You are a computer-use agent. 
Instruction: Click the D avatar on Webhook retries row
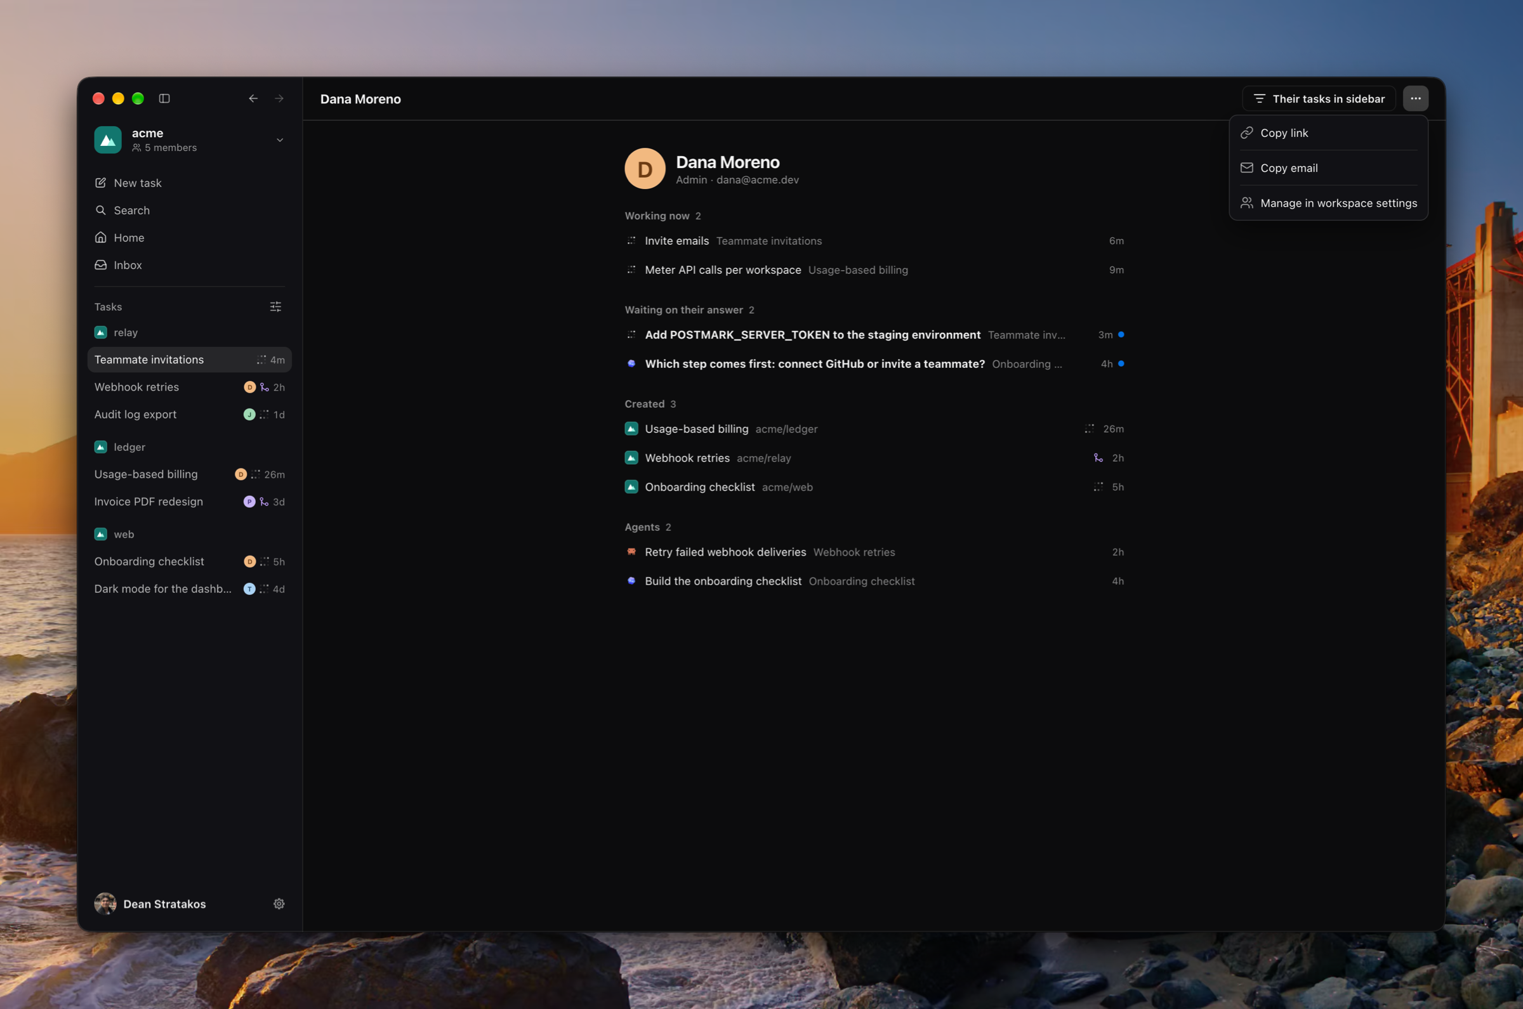(x=250, y=387)
